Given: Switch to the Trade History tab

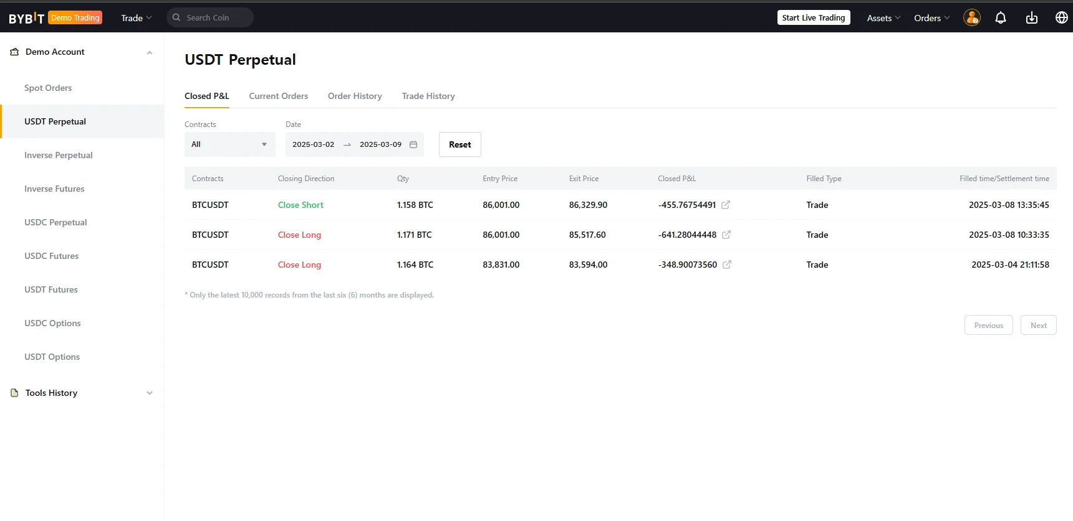Looking at the screenshot, I should pos(428,96).
